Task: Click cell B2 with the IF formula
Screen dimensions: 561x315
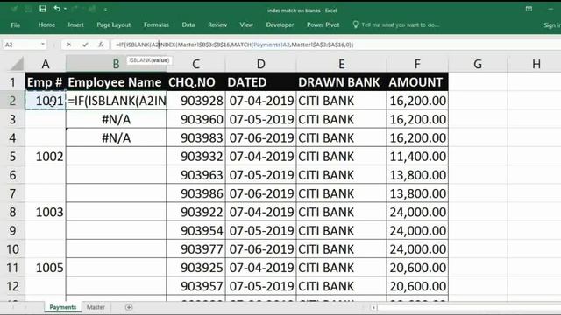Action: coord(117,101)
